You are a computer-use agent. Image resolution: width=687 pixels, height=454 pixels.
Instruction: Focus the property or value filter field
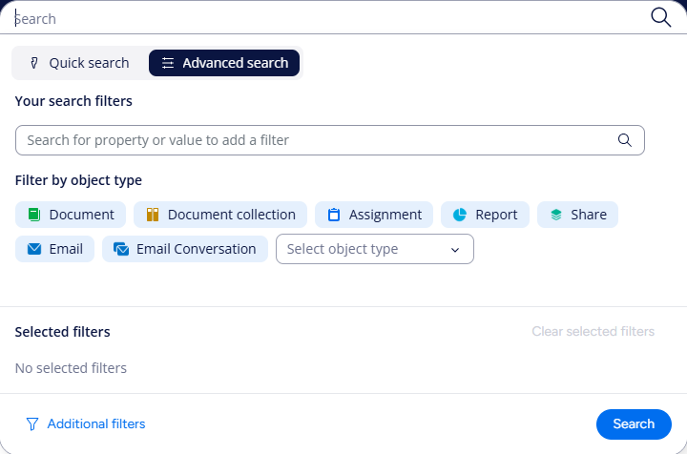(315, 140)
